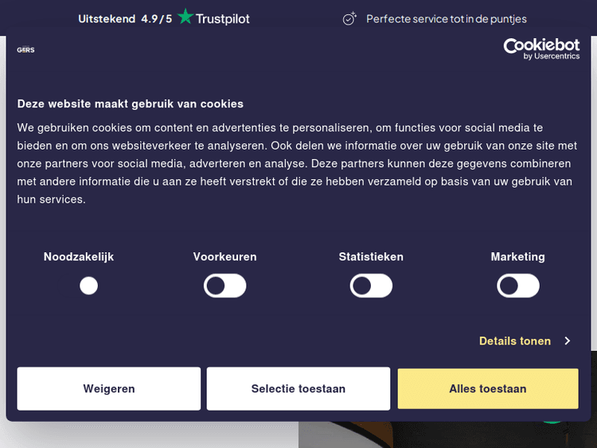This screenshot has height=448, width=597.
Task: Click the Voorkeuren label
Action: (x=224, y=257)
